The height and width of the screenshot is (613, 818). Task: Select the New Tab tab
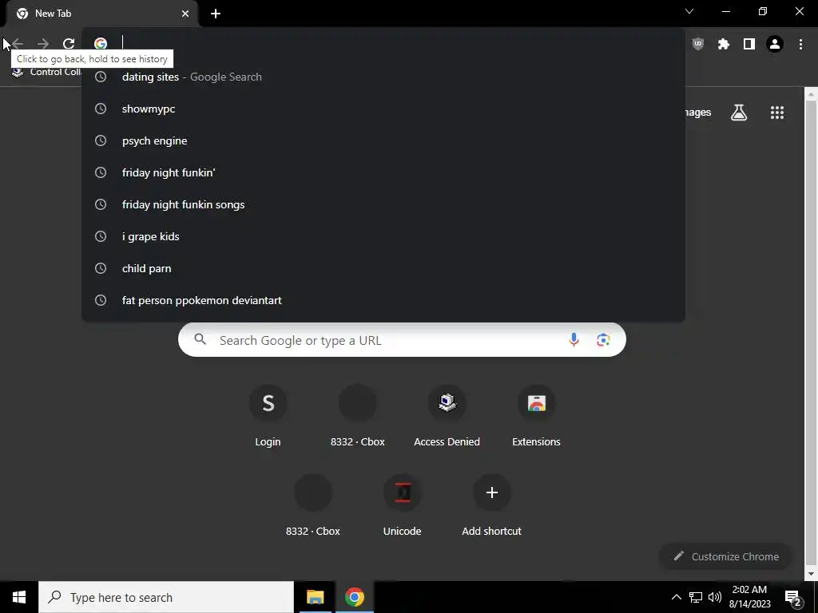pyautogui.click(x=101, y=14)
